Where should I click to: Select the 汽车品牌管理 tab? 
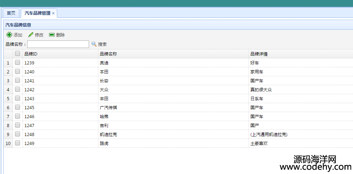(38, 13)
